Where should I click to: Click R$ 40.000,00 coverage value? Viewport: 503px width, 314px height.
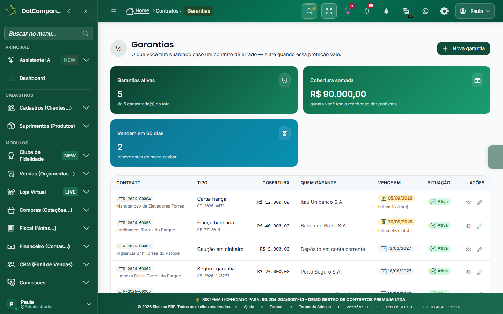(x=273, y=226)
